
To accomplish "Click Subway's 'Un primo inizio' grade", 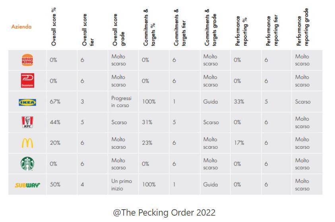I will (121, 185).
